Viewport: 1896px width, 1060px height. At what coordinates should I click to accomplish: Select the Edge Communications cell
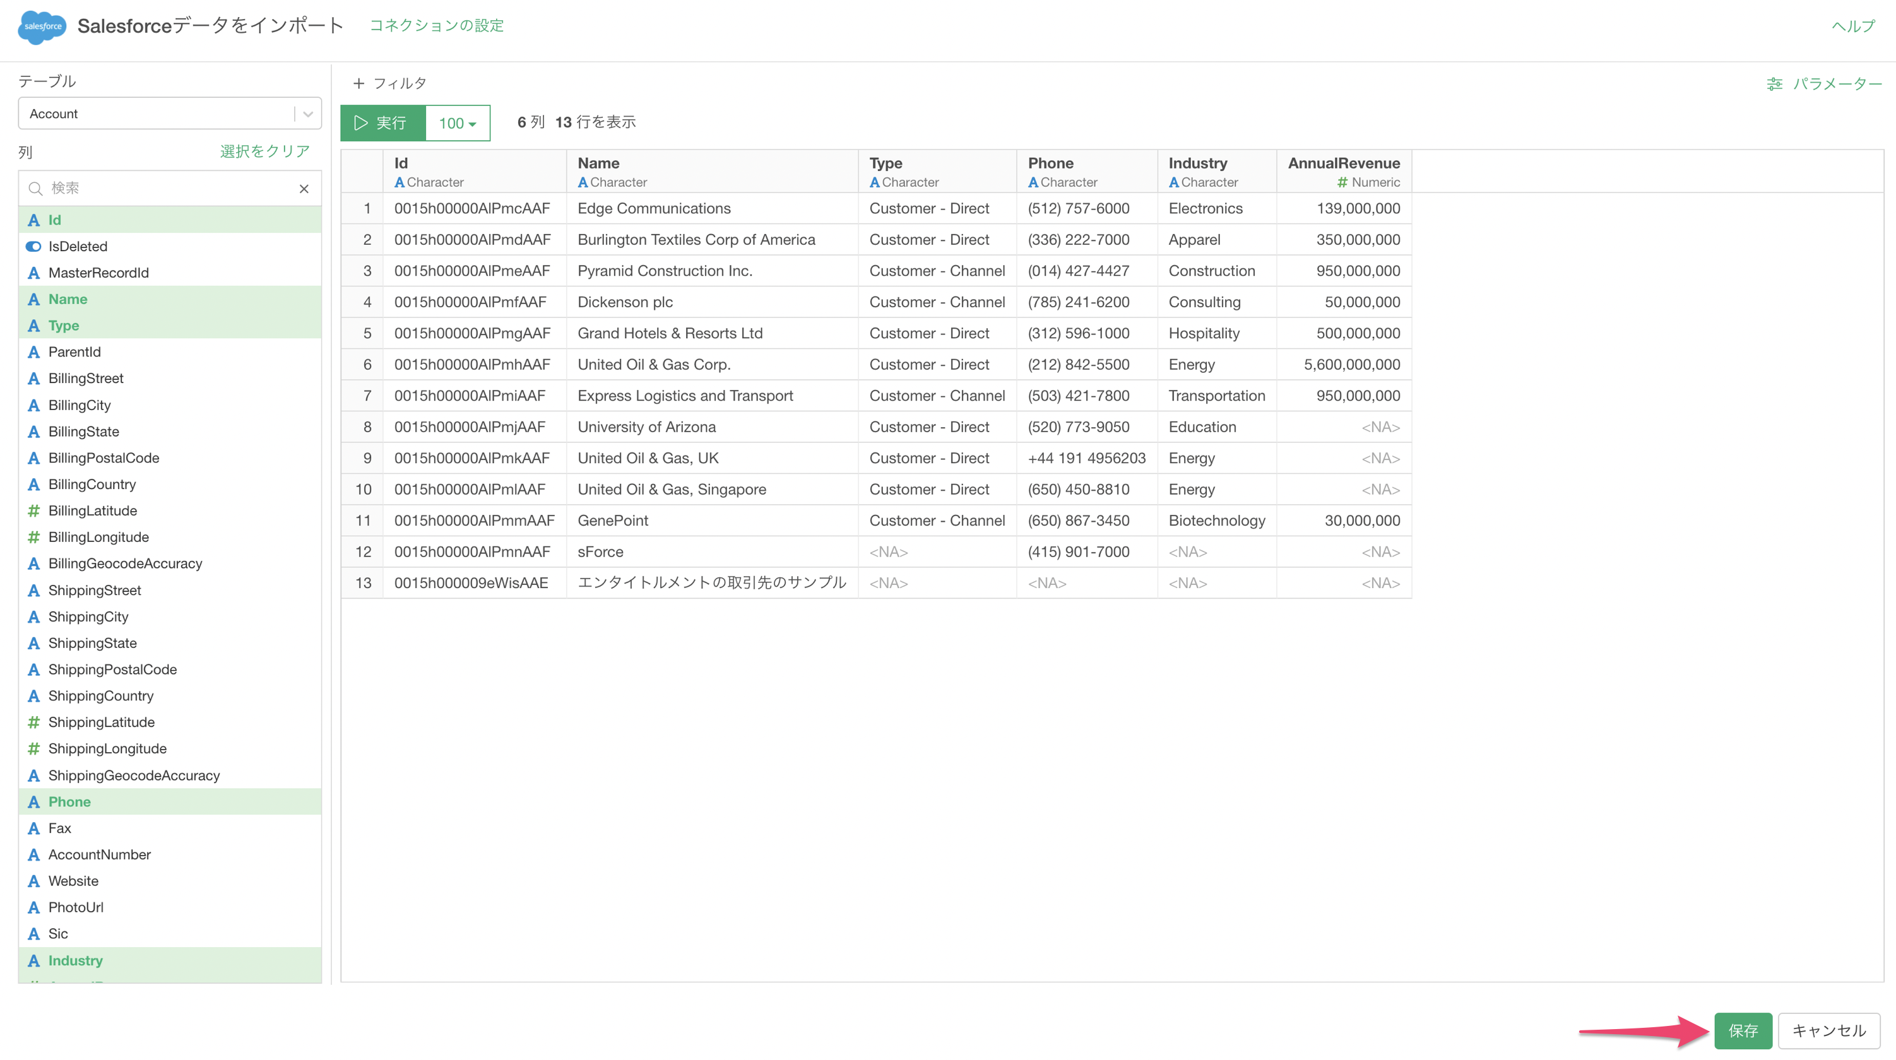coord(712,209)
